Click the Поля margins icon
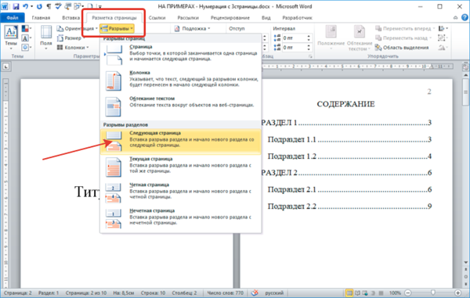470x298 pixels. point(46,32)
